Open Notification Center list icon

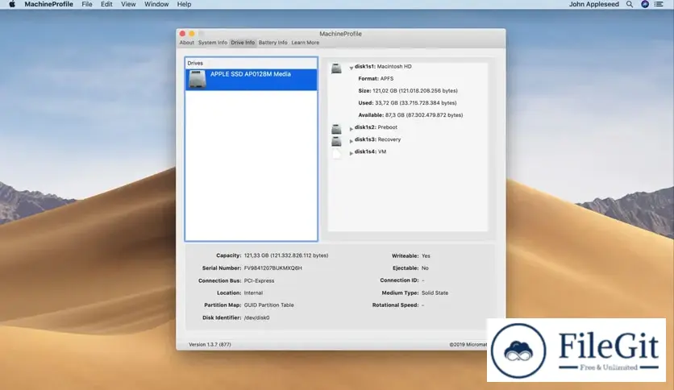pos(659,4)
